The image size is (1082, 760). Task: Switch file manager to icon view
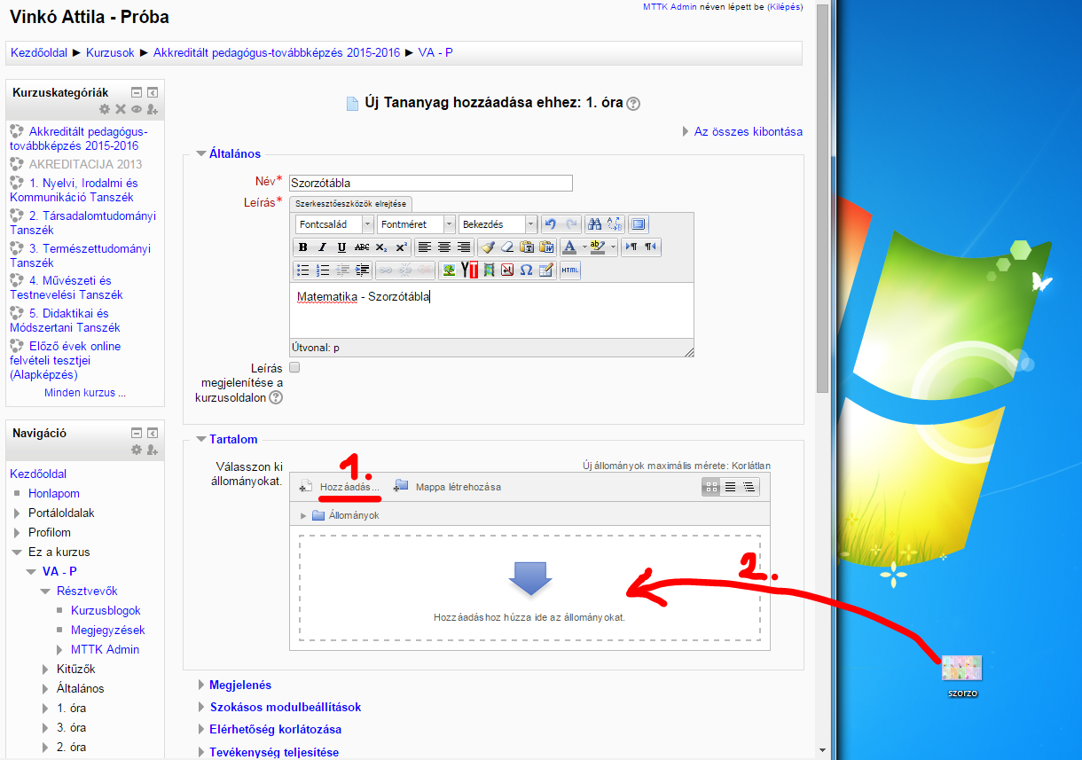click(x=711, y=487)
